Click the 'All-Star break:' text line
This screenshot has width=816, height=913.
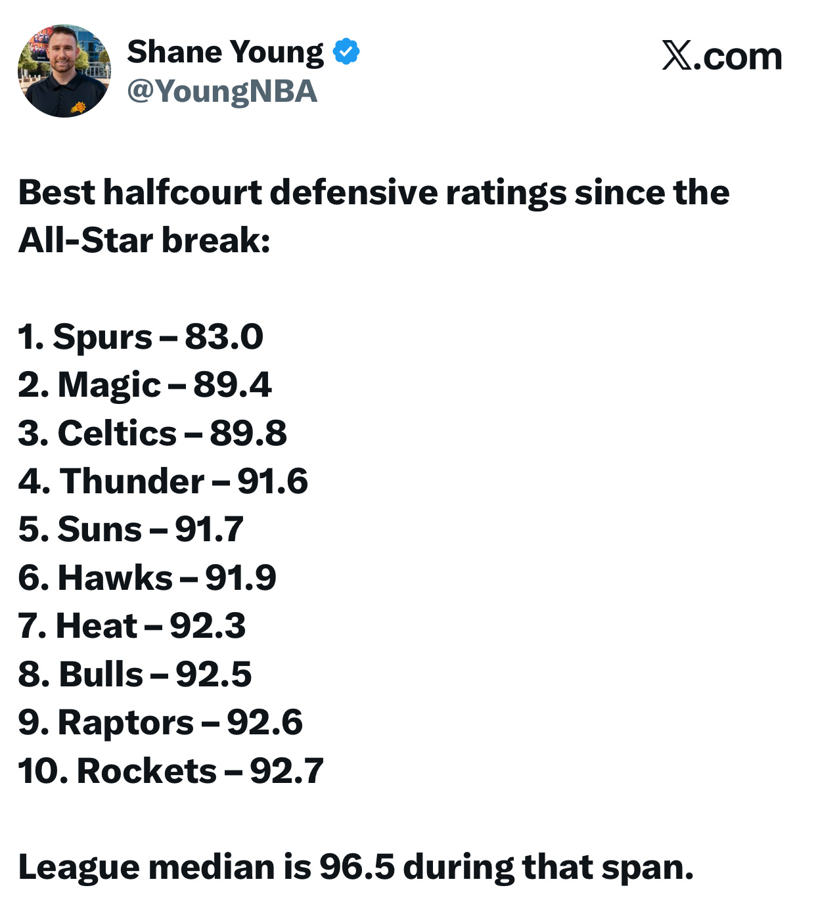point(144,240)
